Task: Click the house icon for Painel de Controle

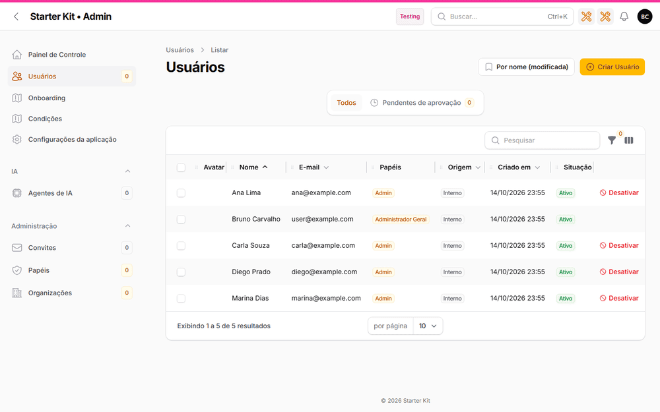Action: [x=17, y=55]
